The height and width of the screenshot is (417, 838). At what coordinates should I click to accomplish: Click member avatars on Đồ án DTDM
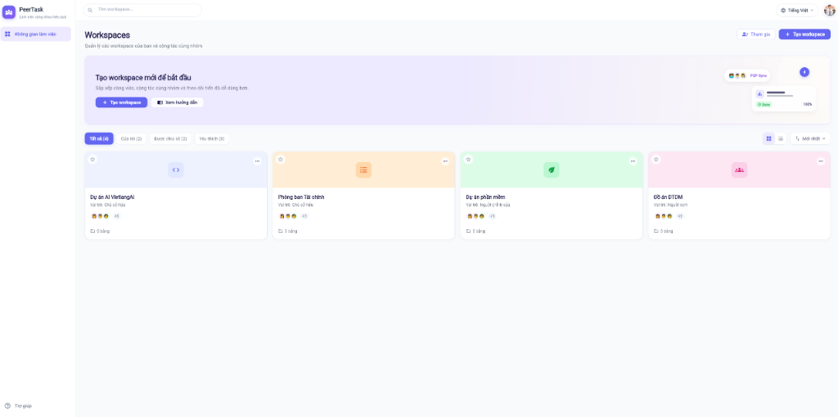(665, 216)
